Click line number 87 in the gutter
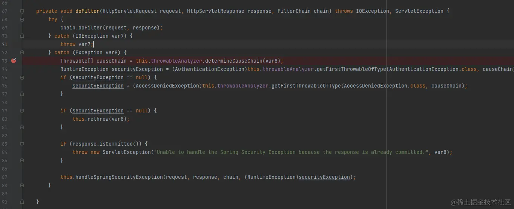Image resolution: width=514 pixels, height=209 pixels. (x=5, y=177)
